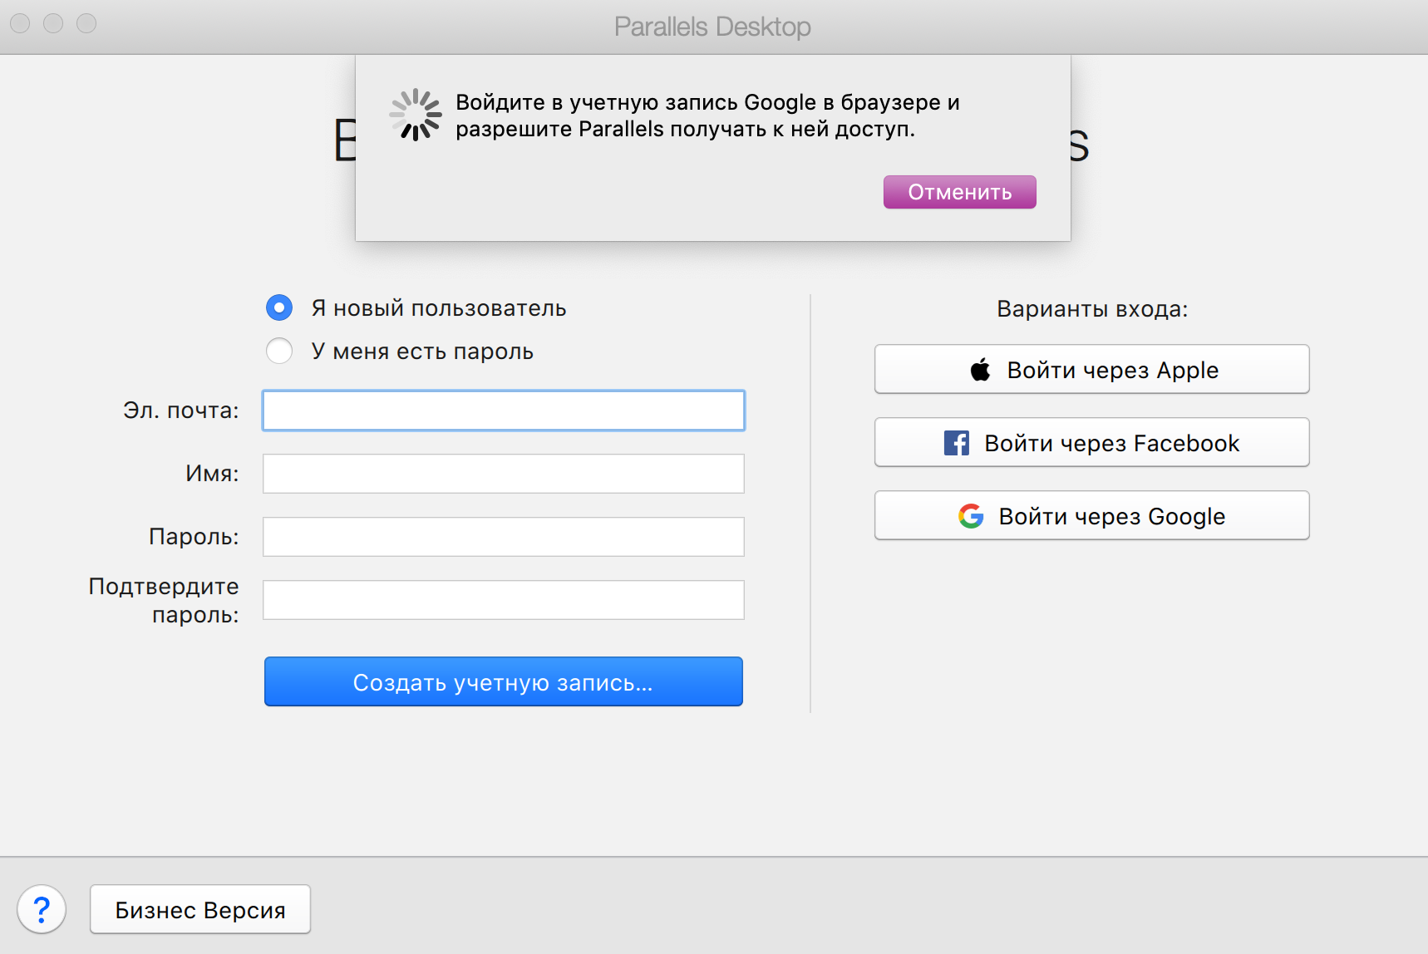The image size is (1428, 954).
Task: Click the 'Parallels Desktop' window title
Action: pos(712,27)
